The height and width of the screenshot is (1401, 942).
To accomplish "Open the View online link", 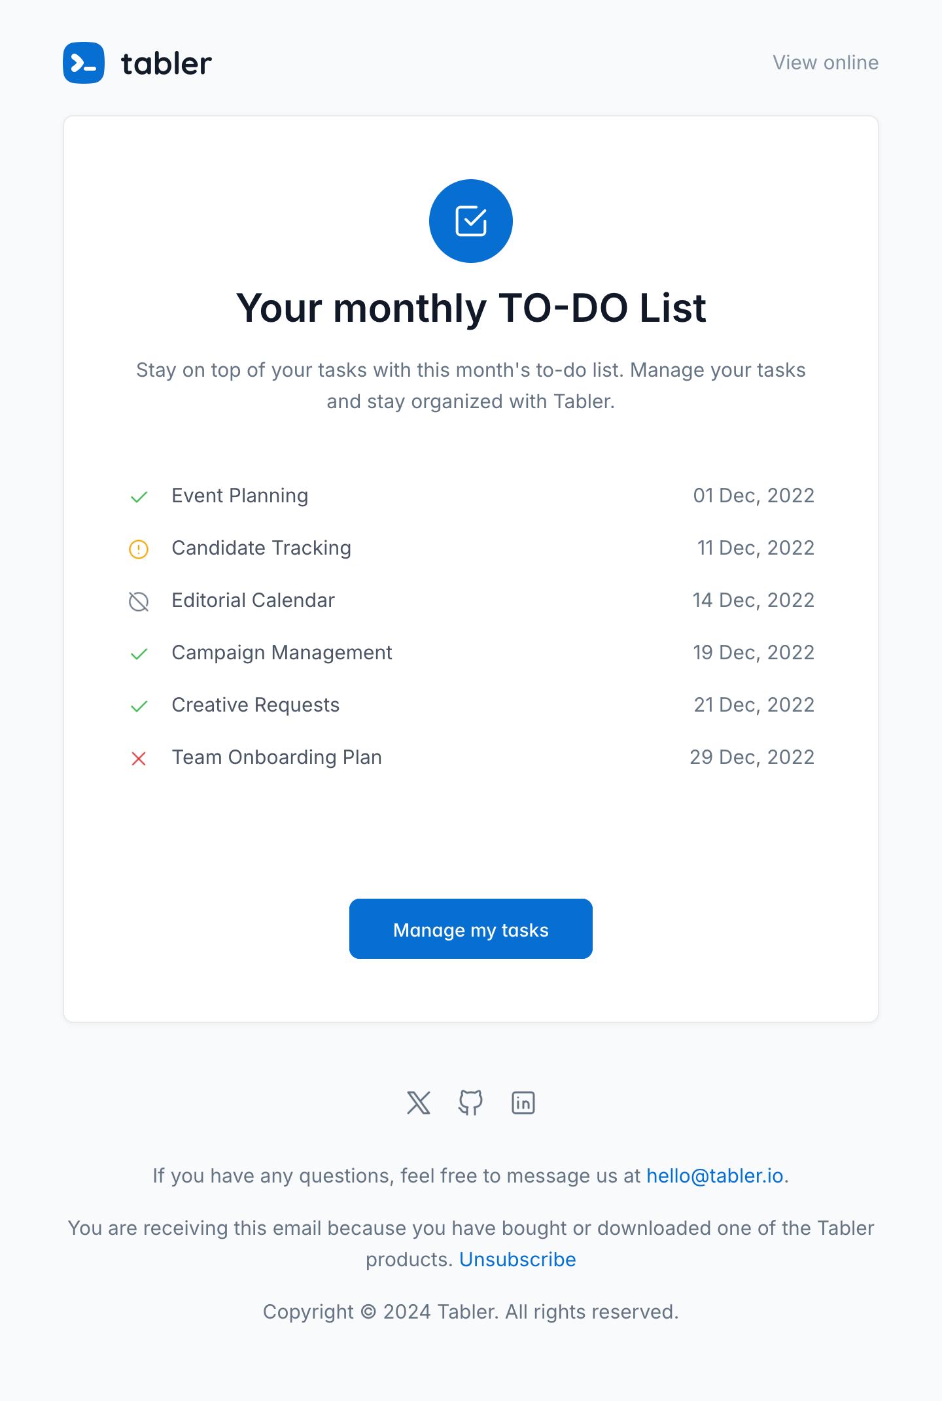I will [825, 63].
